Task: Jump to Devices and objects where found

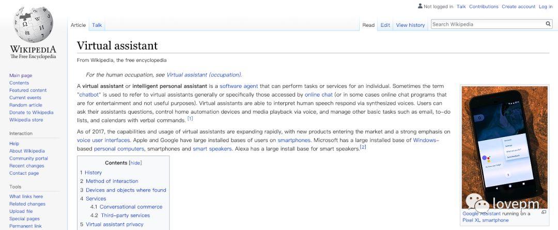Action: point(126,190)
